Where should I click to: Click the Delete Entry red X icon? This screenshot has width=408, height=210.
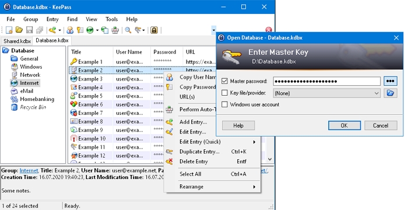(x=170, y=162)
